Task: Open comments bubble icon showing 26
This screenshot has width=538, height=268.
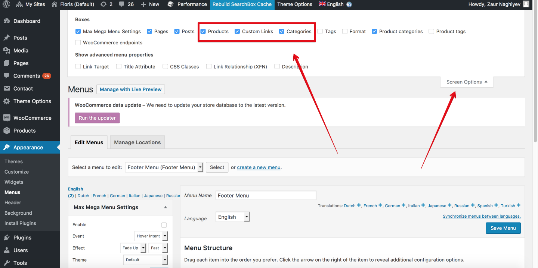Action: [x=122, y=4]
